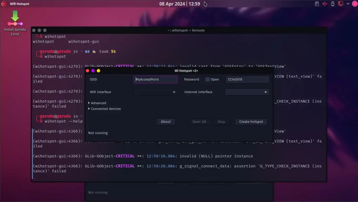Viewport: 358px width, 202px height.
Task: Click the yellow Wi Hotspot window button
Action: [x=98, y=71]
